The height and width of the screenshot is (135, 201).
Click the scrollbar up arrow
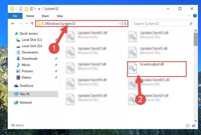tap(196, 31)
